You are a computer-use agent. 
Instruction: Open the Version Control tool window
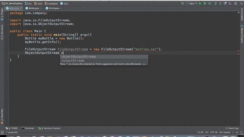point(49,128)
